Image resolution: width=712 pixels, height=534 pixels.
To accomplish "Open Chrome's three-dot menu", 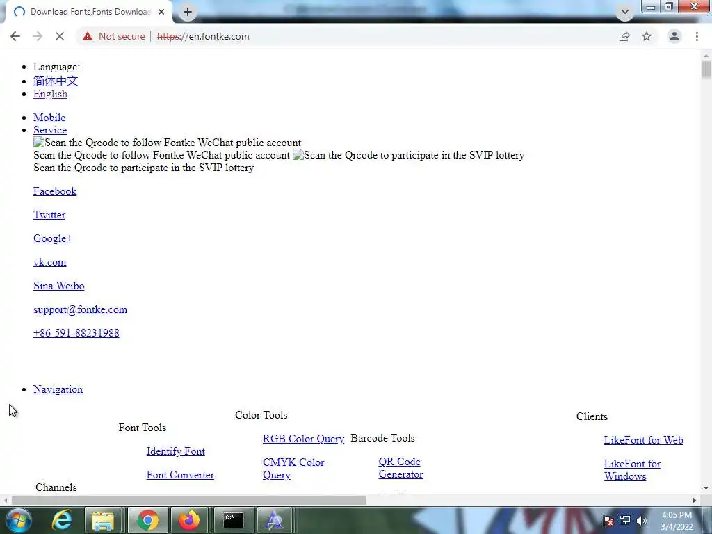I will 697,36.
